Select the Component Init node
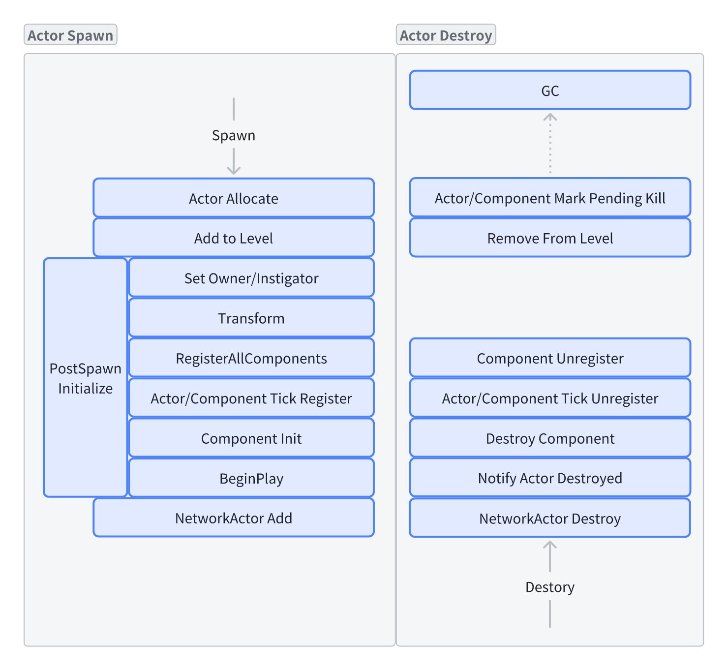This screenshot has height=671, width=728. (x=251, y=438)
